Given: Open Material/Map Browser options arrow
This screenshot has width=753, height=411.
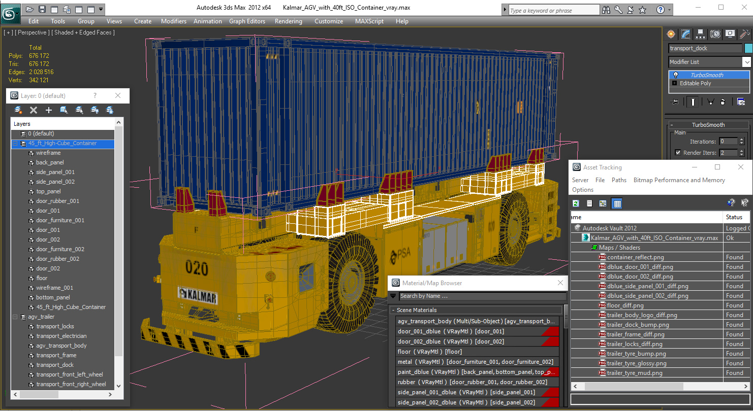Looking at the screenshot, I should pyautogui.click(x=393, y=296).
